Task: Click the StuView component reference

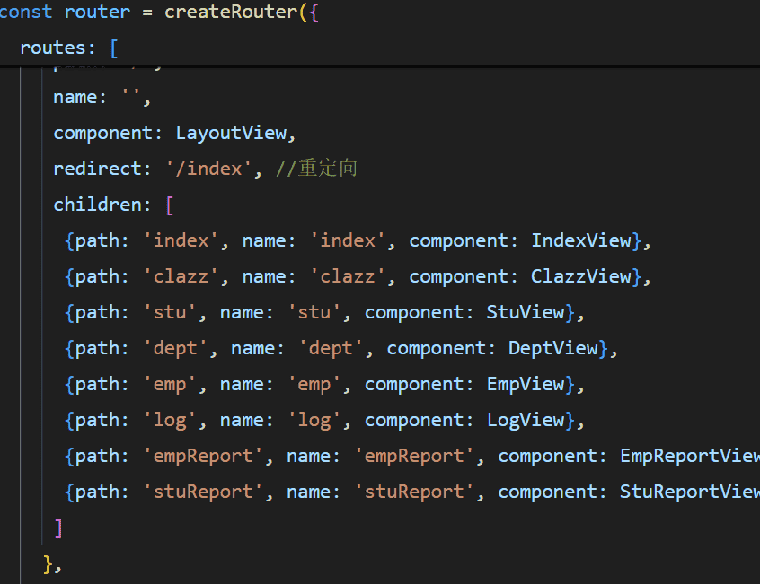Action: (x=526, y=312)
